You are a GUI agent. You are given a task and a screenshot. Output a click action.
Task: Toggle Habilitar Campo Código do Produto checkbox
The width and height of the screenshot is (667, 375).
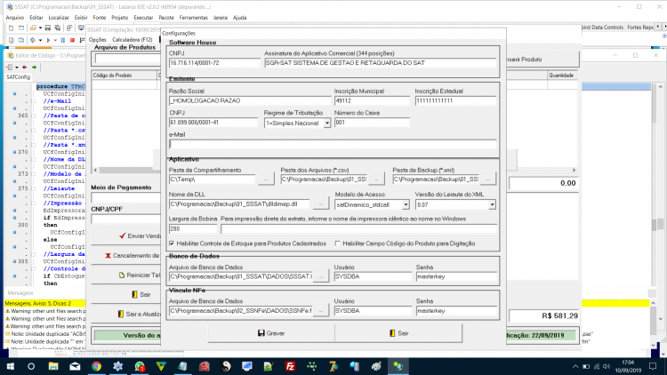coord(338,243)
